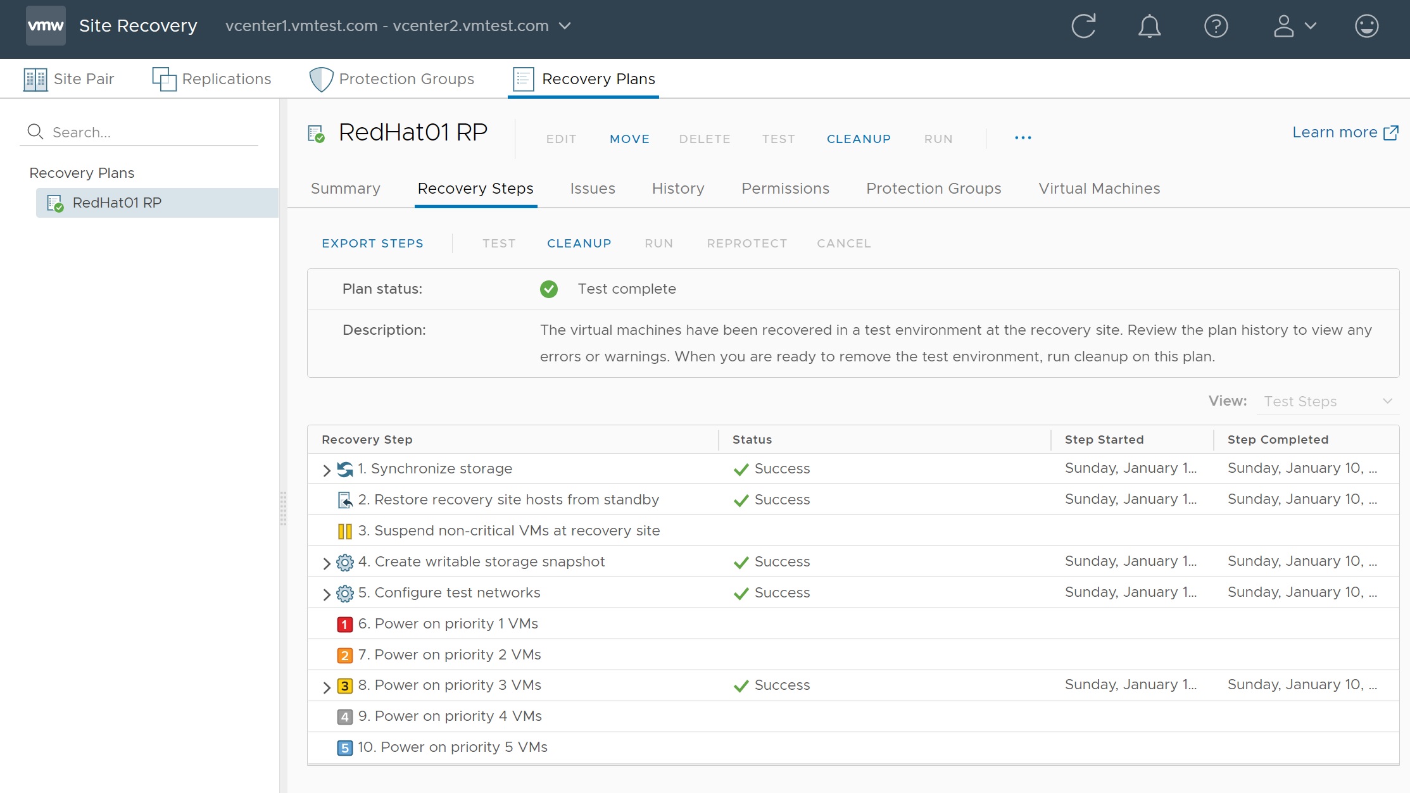The image size is (1410, 793).
Task: Click the Protection Groups shield icon
Action: tap(321, 79)
